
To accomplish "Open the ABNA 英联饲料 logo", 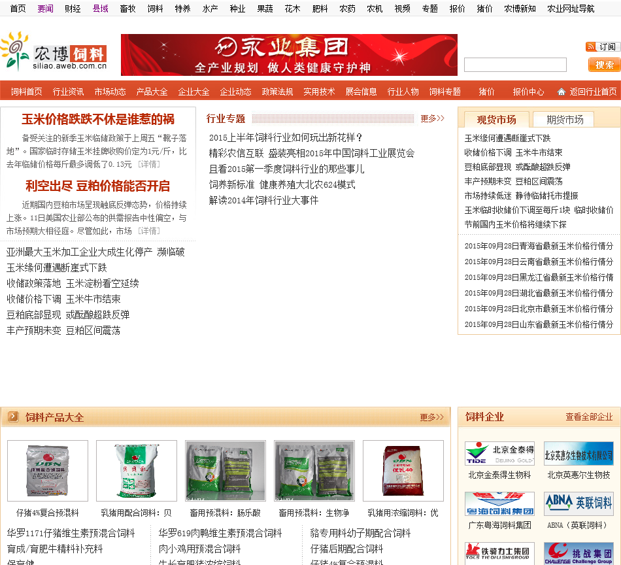I will (579, 504).
